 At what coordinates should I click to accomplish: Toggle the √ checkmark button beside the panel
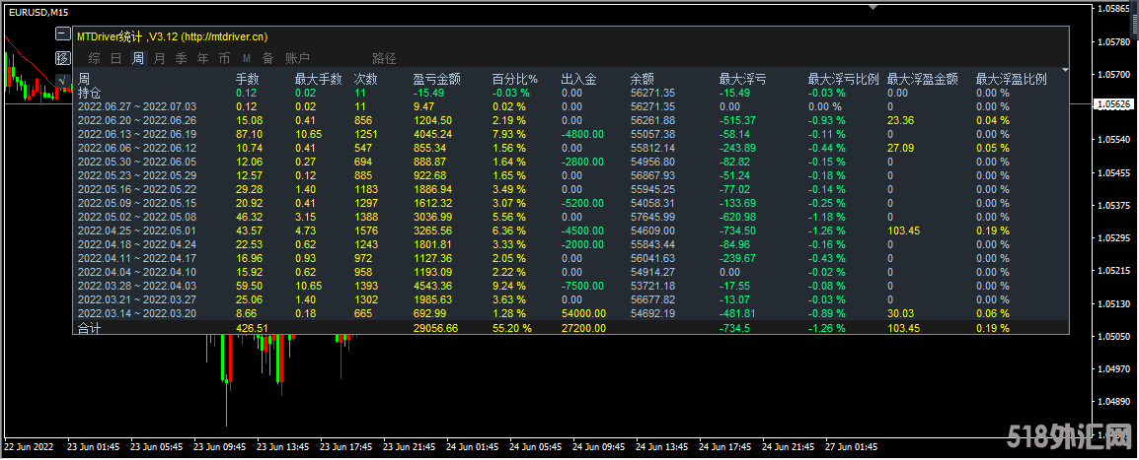pos(63,80)
